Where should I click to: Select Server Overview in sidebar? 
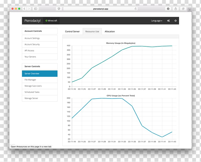[x=40, y=73]
